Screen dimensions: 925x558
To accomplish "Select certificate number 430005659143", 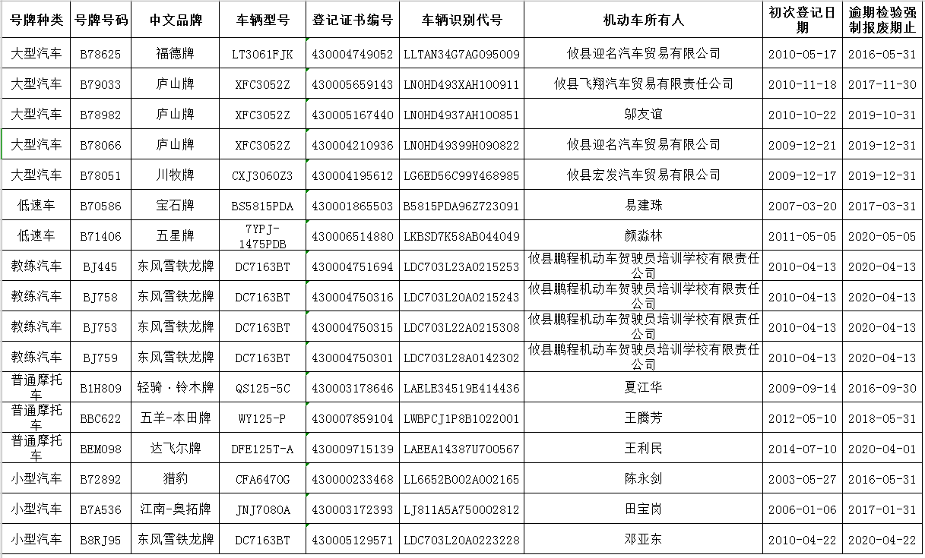I will (353, 84).
